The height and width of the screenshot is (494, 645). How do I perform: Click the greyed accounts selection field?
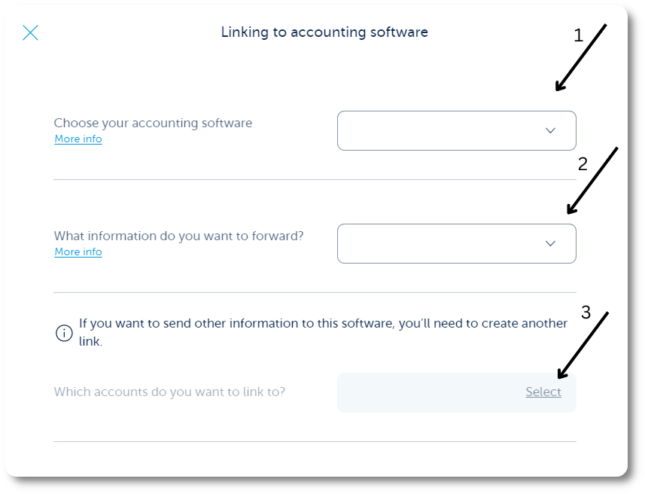pyautogui.click(x=457, y=393)
